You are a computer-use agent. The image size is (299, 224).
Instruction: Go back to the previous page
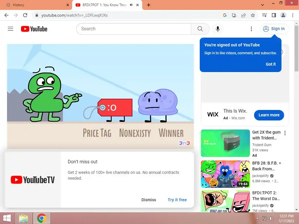[6, 15]
